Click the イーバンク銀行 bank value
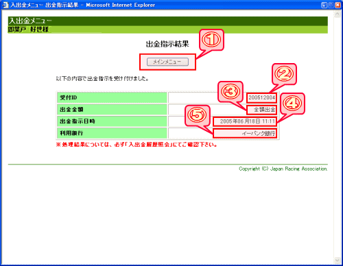This screenshot has height=266, width=343. 259,133
